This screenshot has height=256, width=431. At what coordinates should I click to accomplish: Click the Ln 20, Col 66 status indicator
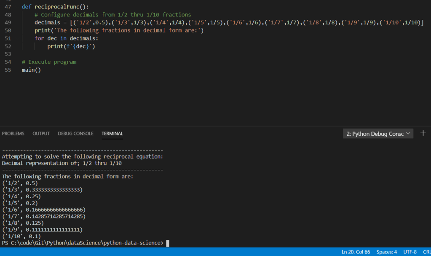(x=356, y=252)
